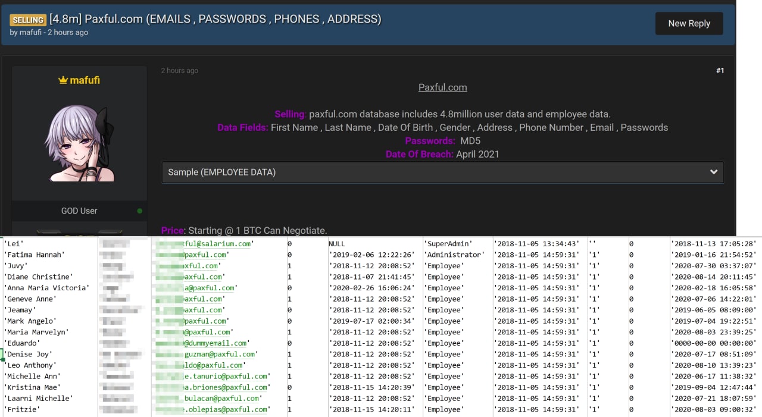Select the NULL cell in the first row
The image size is (762, 417).
[x=337, y=244]
